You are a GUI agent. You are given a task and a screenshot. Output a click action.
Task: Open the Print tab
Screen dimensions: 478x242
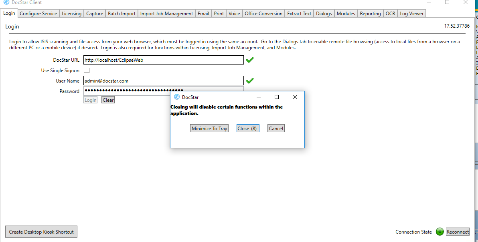click(x=219, y=14)
